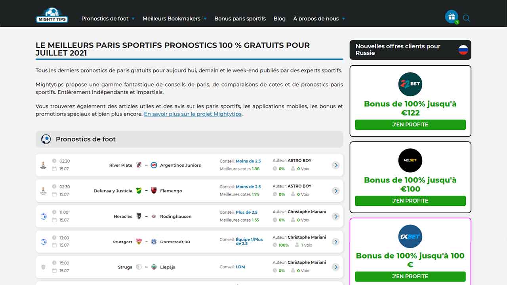Follow En savoir plus sur le projet Mightytips link

pyautogui.click(x=193, y=114)
